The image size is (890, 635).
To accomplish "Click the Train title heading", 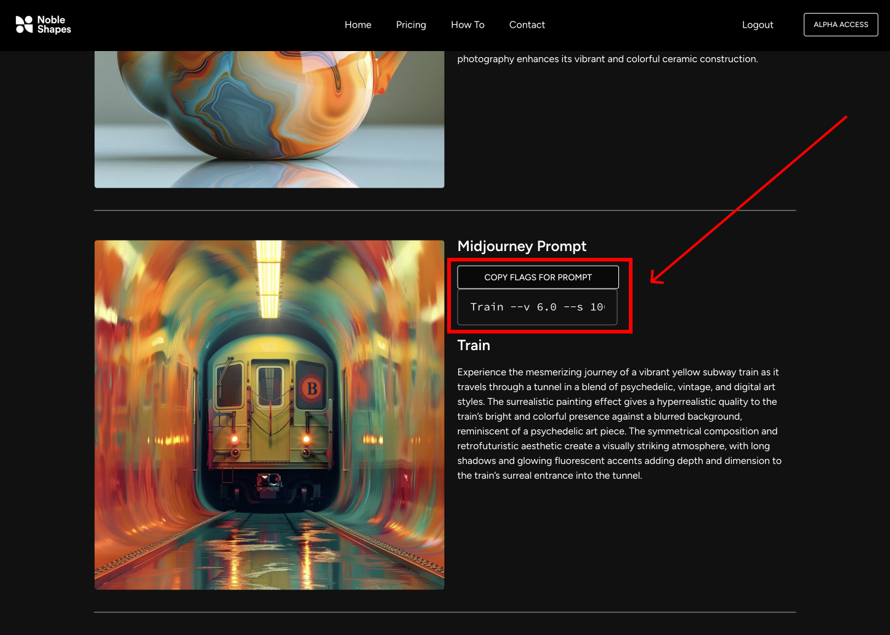I will [474, 345].
